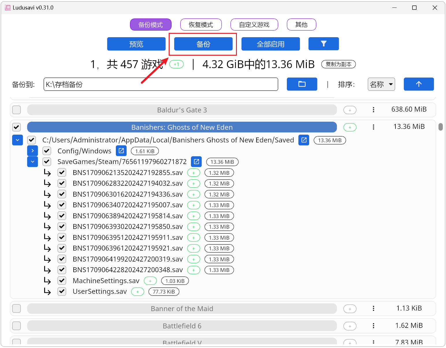Click the plus badge next to UserSettings.sav
This screenshot has height=348, width=446.
tap(137, 292)
